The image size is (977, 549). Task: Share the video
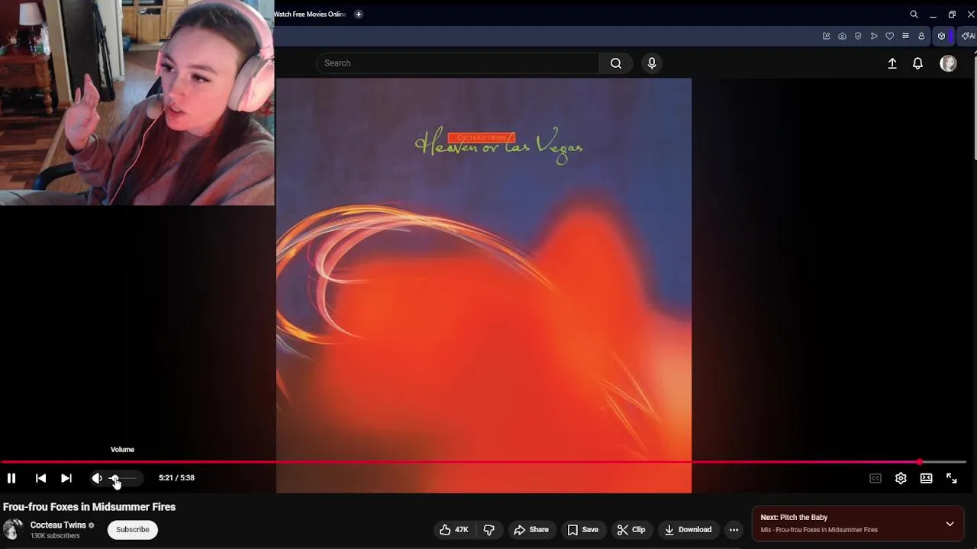coord(531,530)
